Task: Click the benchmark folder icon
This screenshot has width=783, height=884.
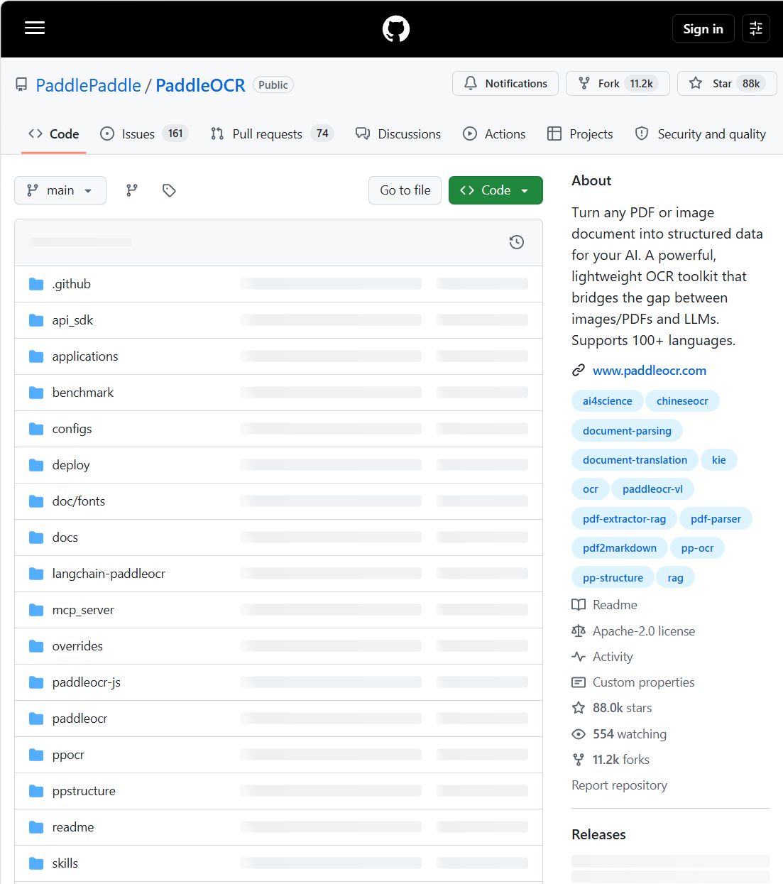Action: coord(36,393)
